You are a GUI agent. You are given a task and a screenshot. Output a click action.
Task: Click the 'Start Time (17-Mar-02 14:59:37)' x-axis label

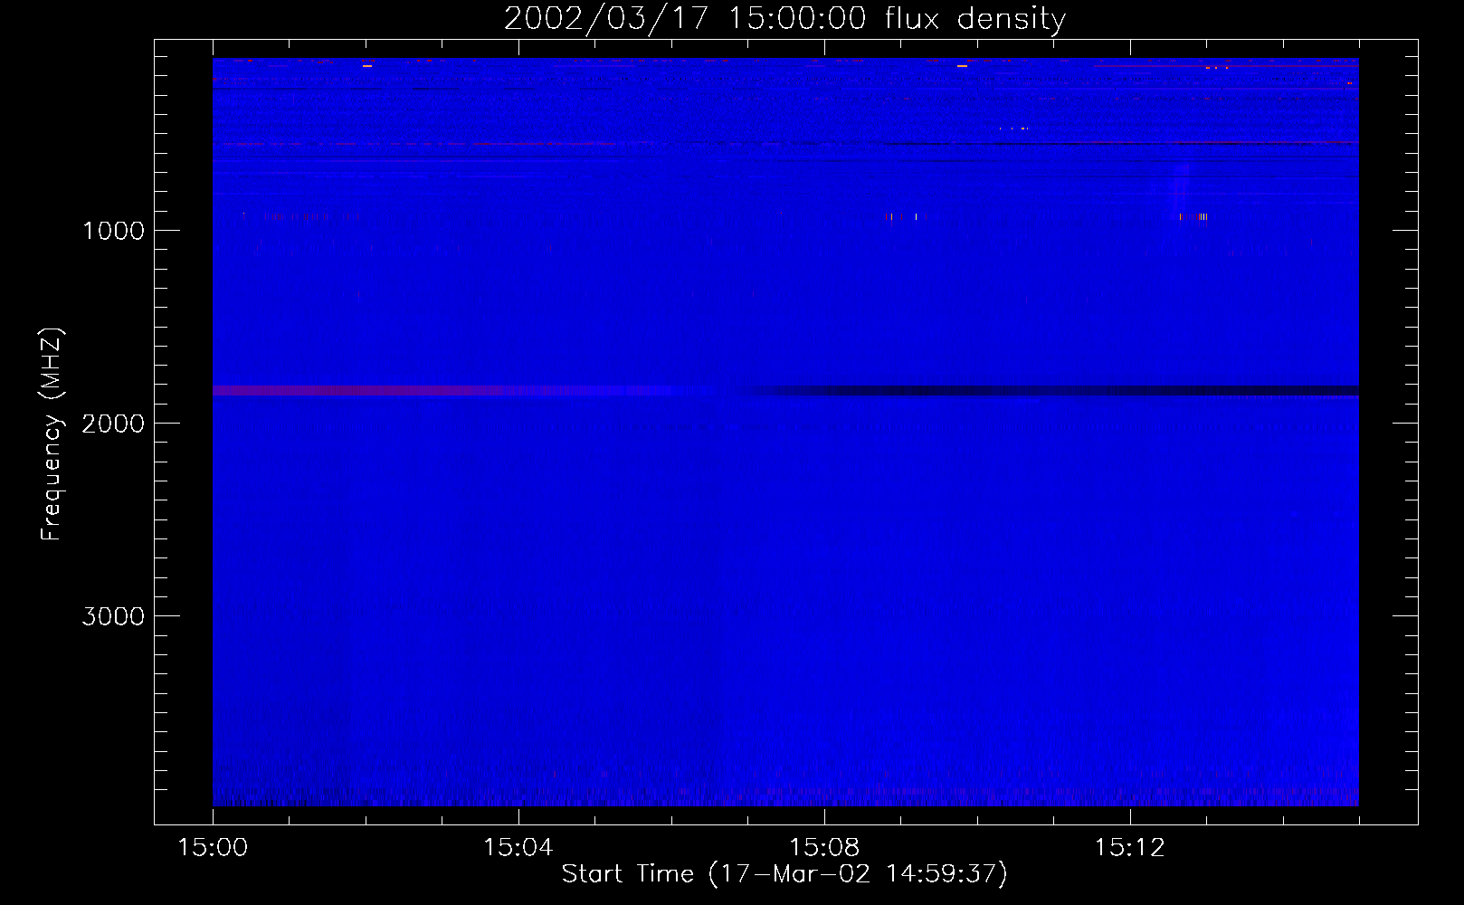(784, 874)
